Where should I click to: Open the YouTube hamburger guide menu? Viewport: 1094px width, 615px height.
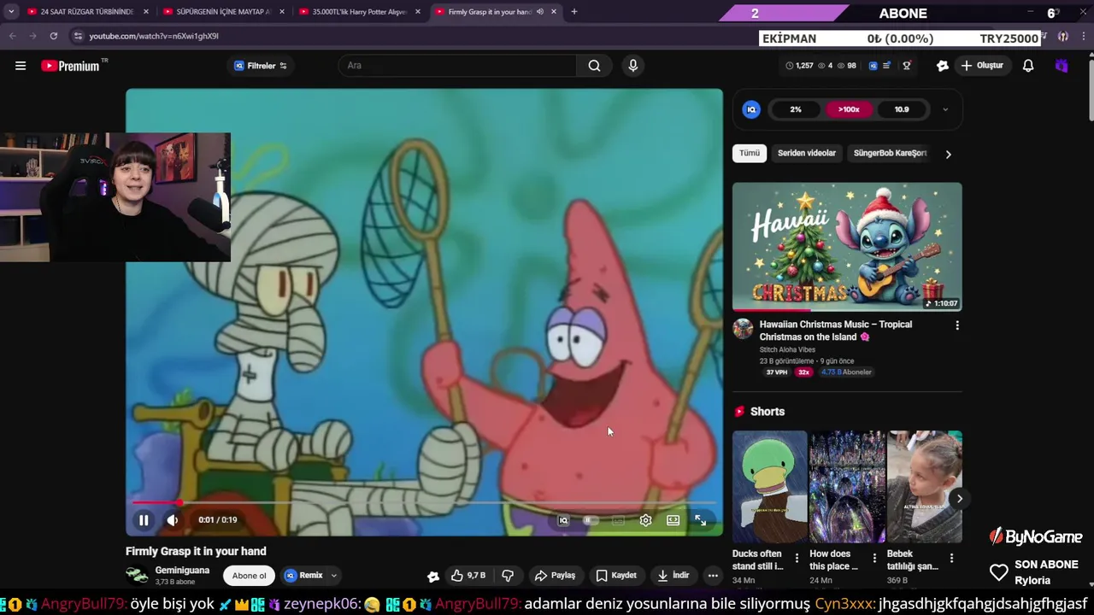coord(21,66)
